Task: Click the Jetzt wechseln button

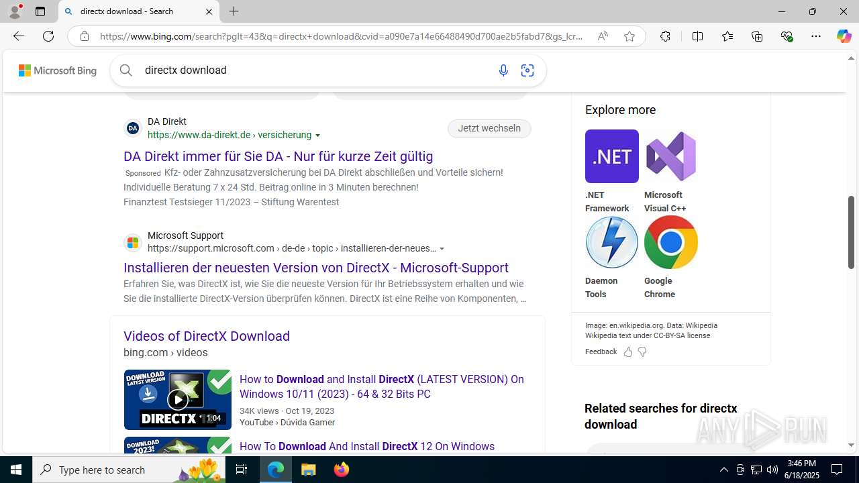Action: (x=489, y=128)
